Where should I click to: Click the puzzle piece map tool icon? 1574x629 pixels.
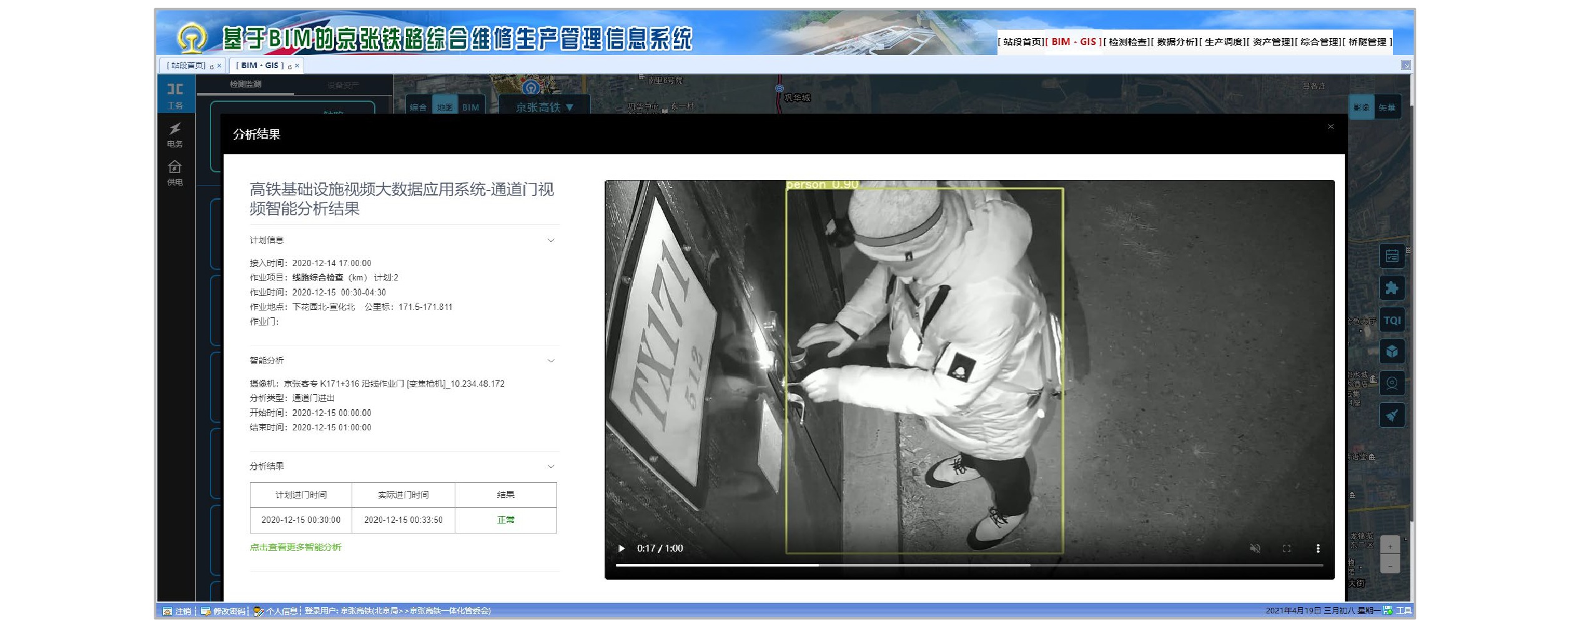click(1392, 288)
